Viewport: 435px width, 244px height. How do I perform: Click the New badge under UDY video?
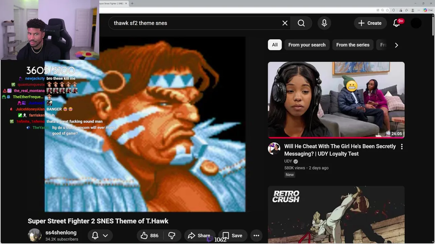click(x=290, y=175)
